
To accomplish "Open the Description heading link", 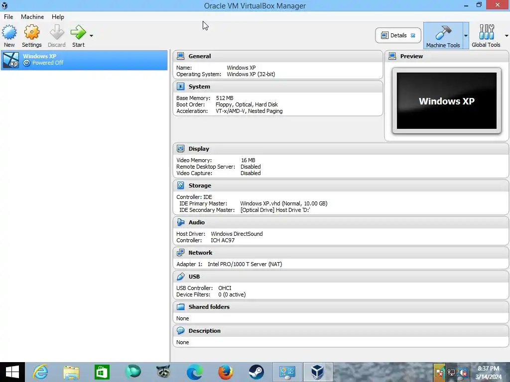I will click(x=204, y=331).
